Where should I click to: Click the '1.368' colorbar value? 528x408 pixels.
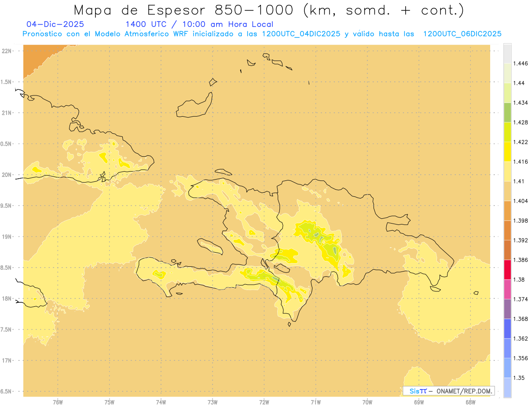pyautogui.click(x=520, y=319)
